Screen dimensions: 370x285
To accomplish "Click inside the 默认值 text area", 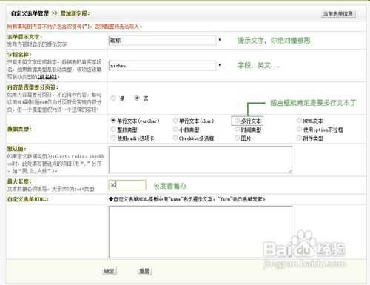I will point(201,160).
